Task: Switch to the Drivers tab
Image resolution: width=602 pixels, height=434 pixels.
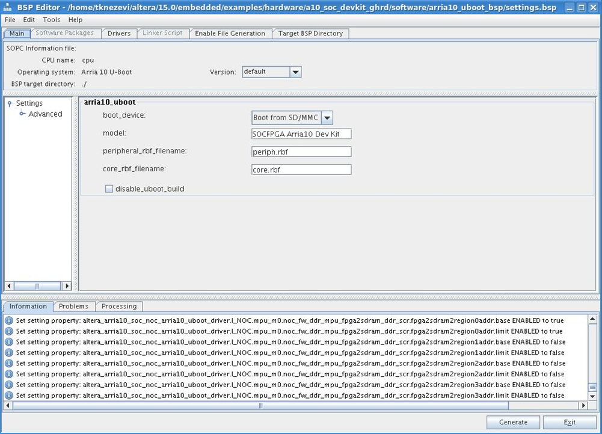Action: pyautogui.click(x=119, y=34)
